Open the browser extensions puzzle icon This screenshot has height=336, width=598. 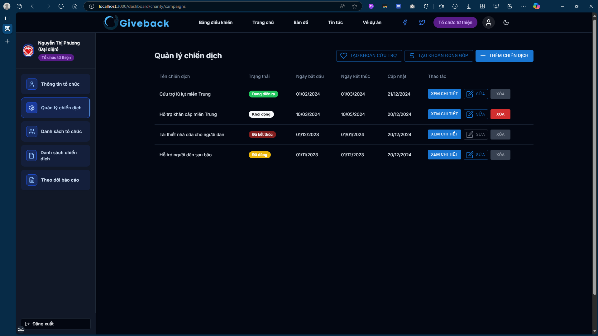[426, 6]
